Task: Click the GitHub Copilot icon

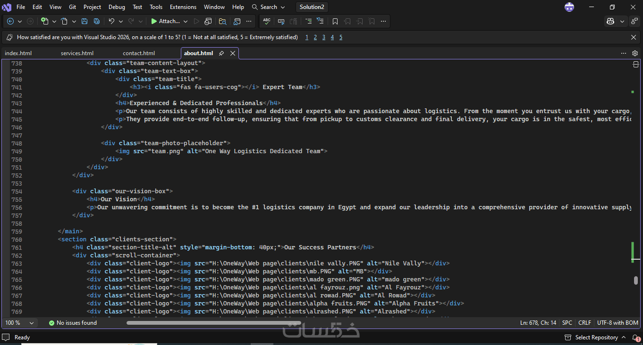Action: pos(611,21)
